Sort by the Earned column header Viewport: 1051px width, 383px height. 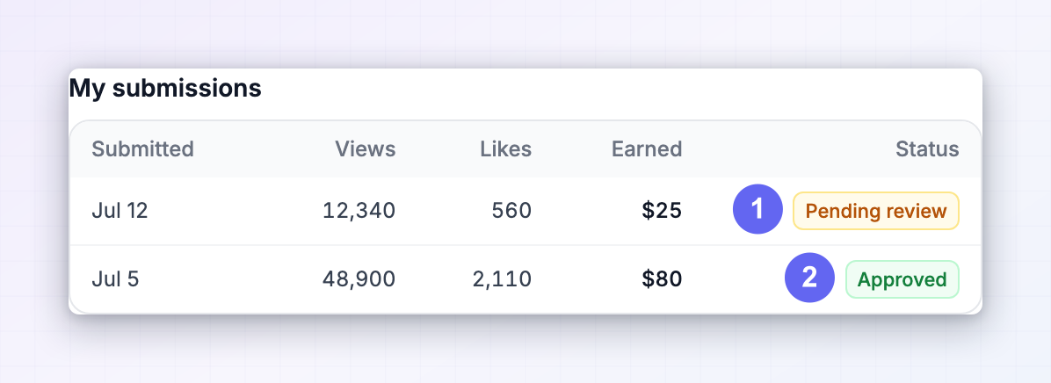click(x=647, y=148)
